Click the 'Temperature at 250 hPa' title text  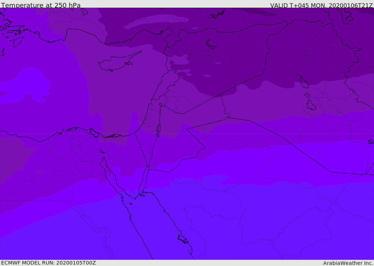[x=41, y=5]
